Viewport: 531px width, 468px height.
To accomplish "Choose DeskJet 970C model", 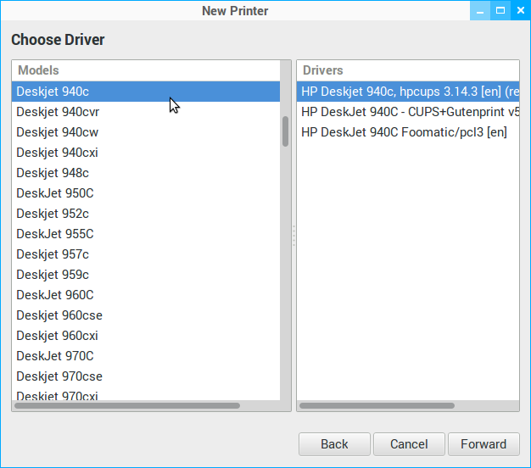I will coord(55,356).
